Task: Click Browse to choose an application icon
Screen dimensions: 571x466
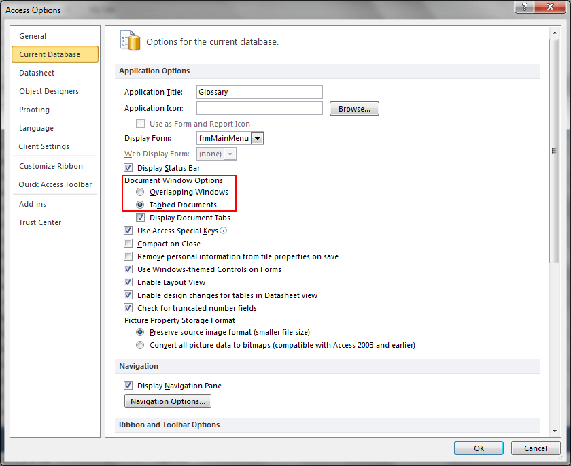Action: click(x=354, y=108)
